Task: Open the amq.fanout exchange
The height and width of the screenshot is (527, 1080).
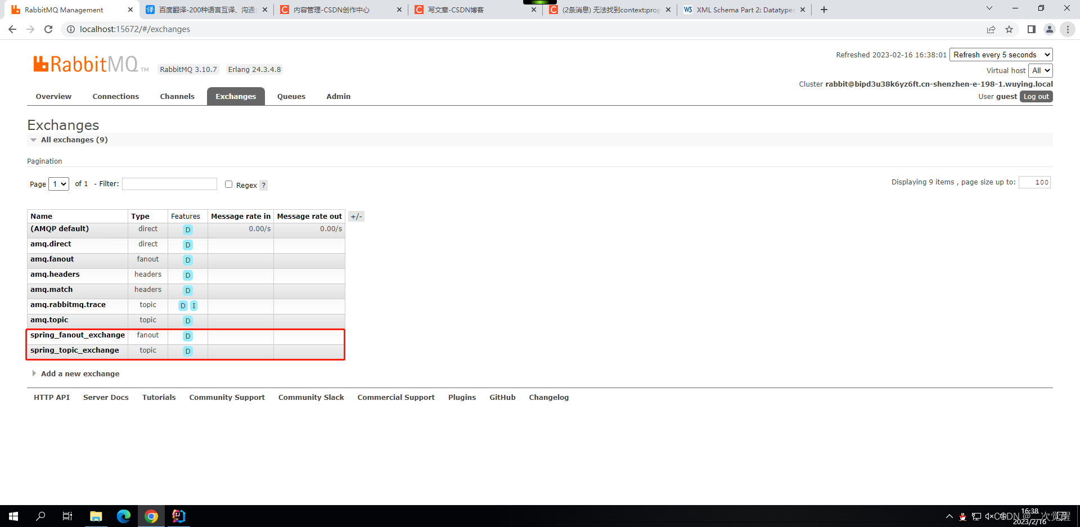Action: 52,259
